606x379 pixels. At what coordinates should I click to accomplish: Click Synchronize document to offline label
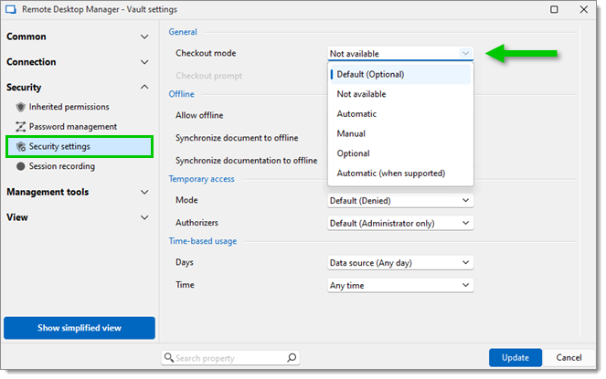click(x=237, y=138)
